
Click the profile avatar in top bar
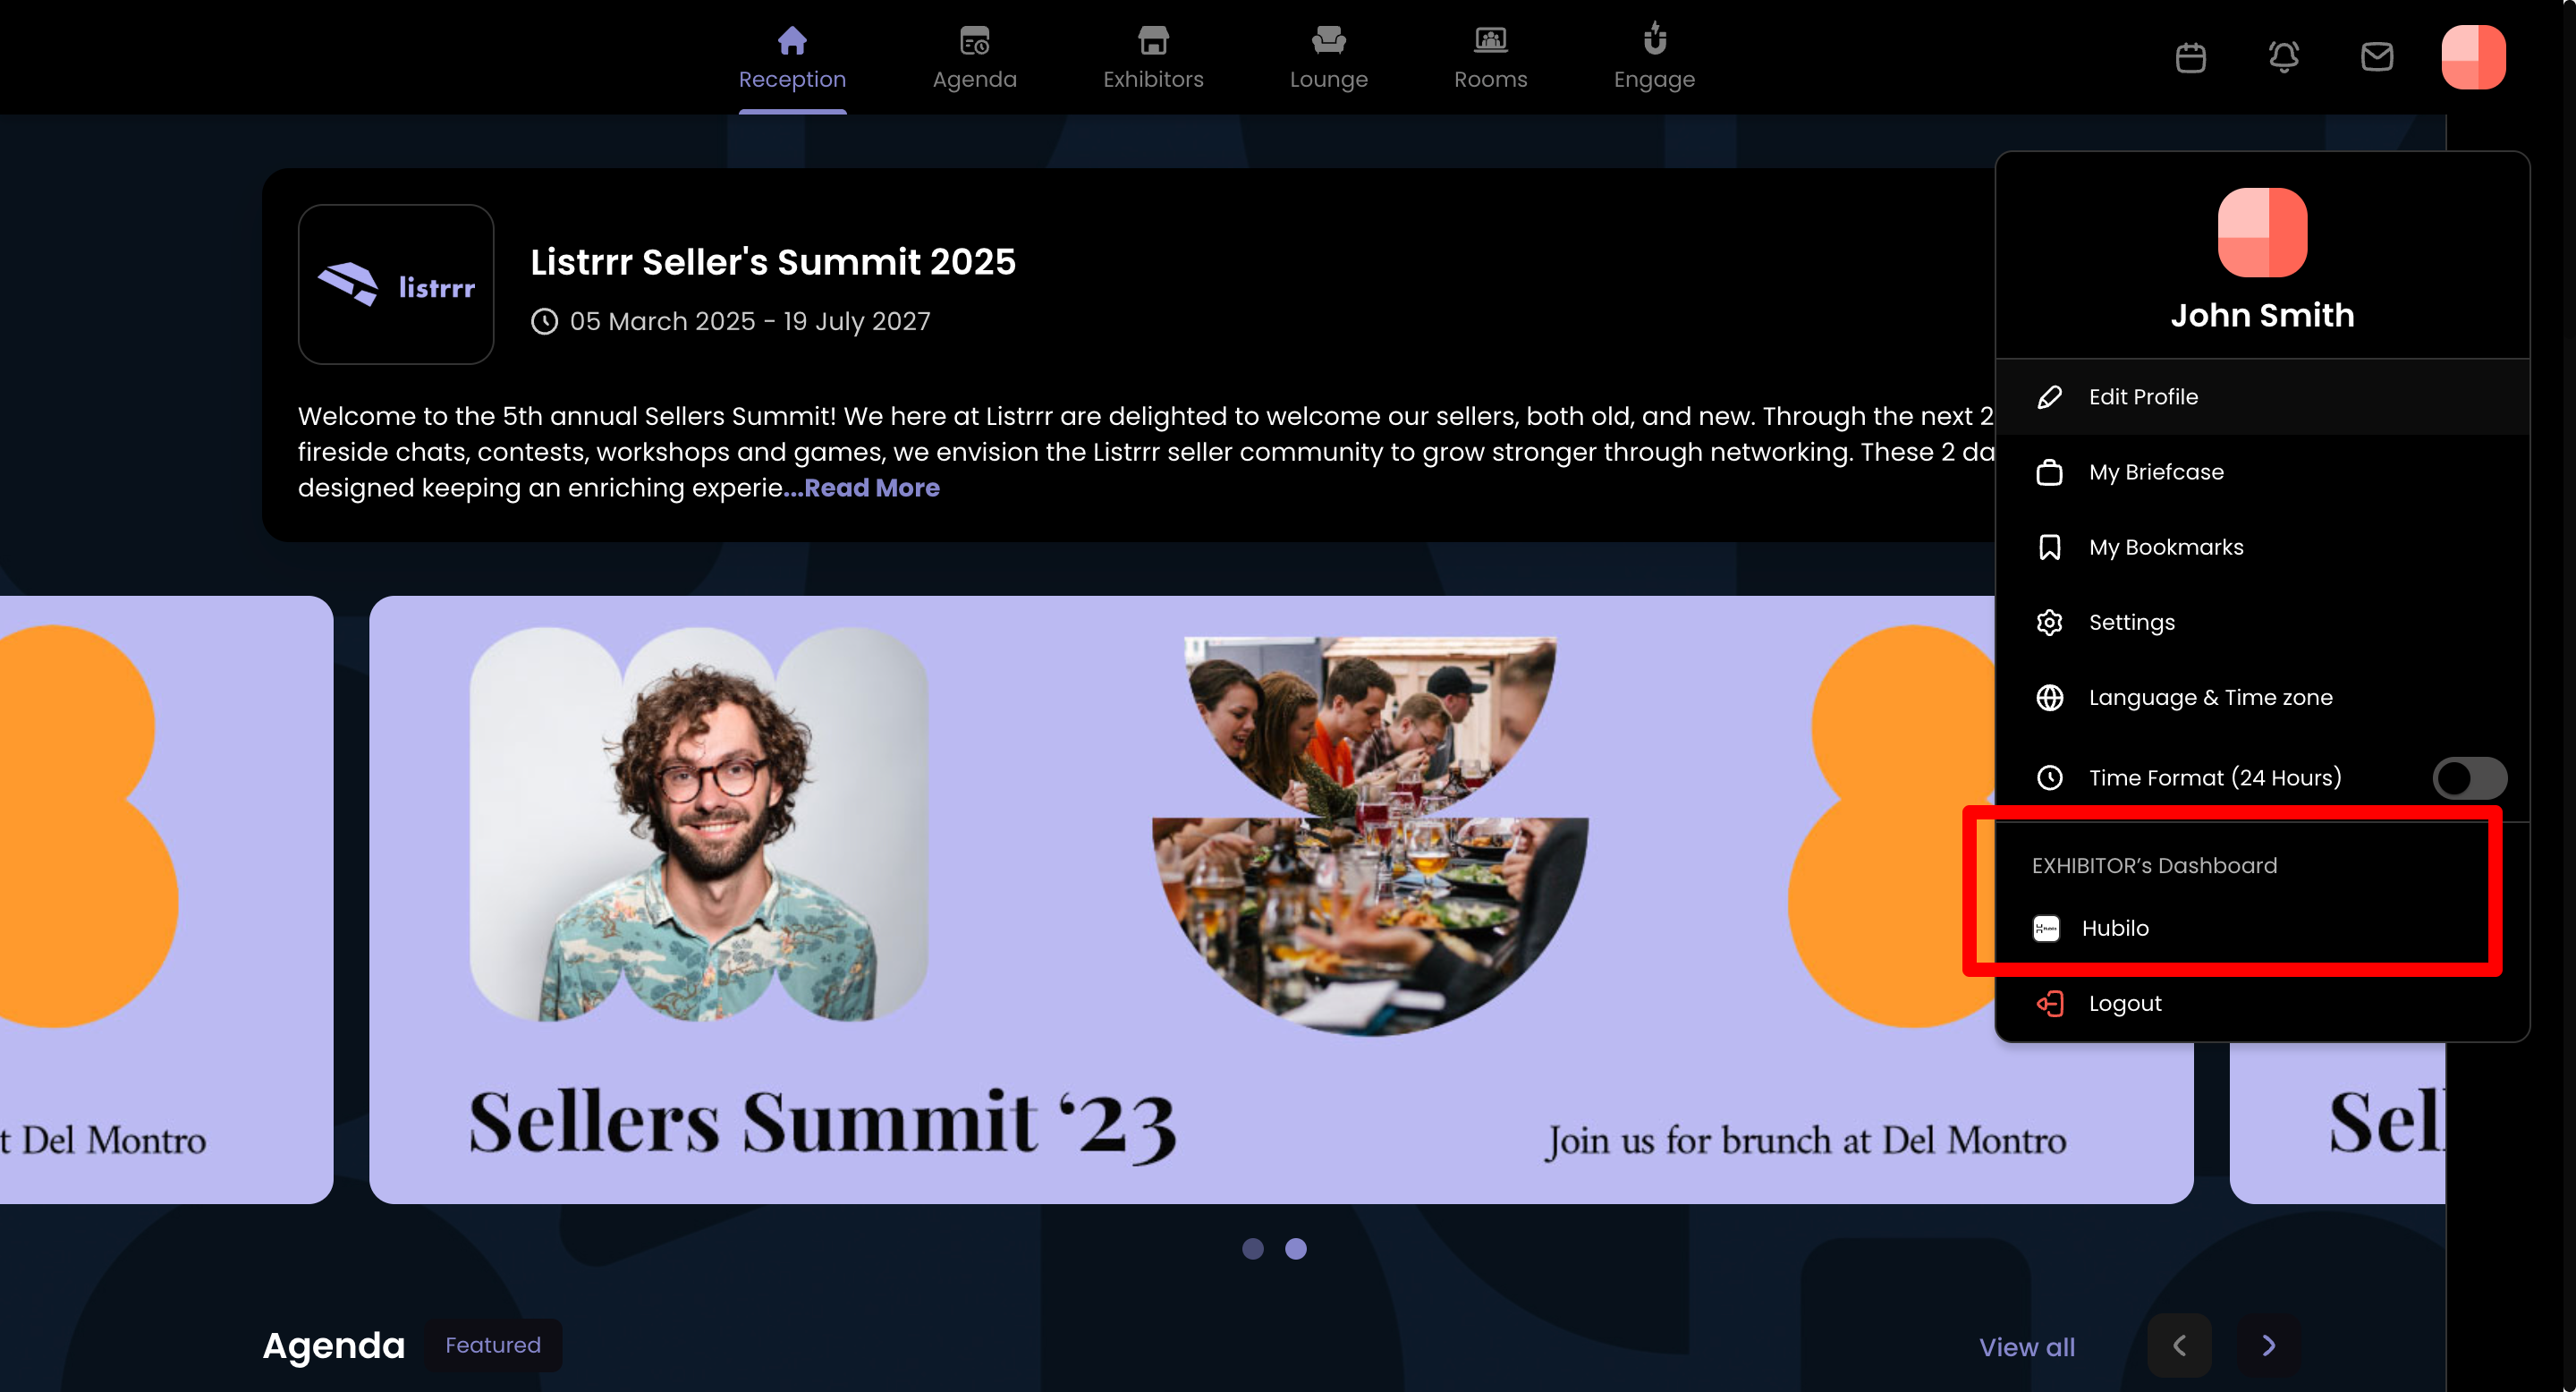tap(2473, 57)
